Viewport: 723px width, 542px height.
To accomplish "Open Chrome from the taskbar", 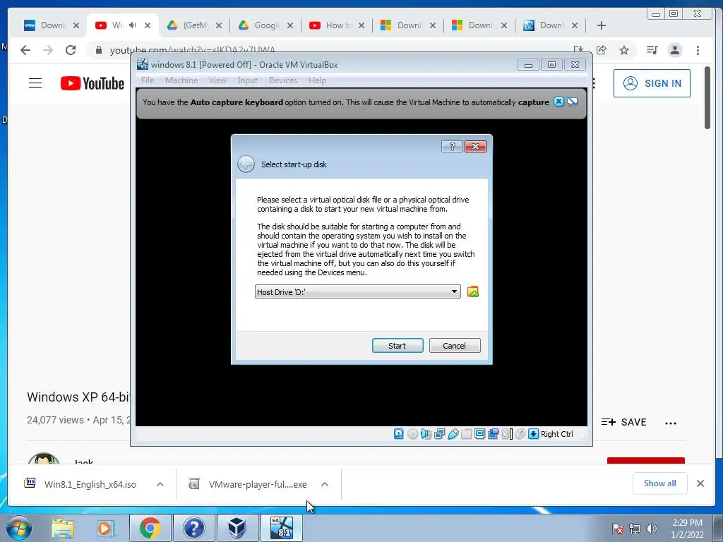I will click(x=150, y=528).
